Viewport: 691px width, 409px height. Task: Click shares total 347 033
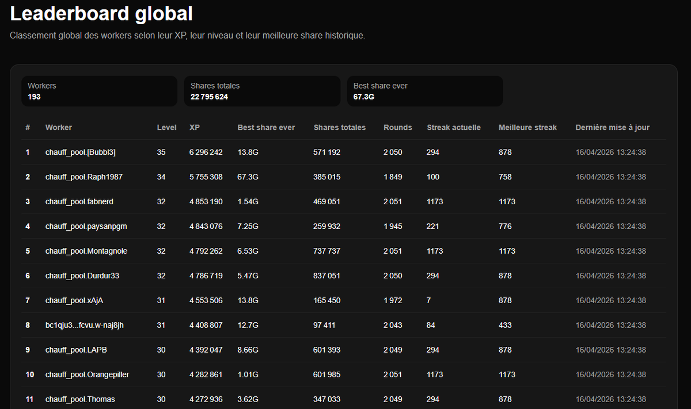point(326,400)
